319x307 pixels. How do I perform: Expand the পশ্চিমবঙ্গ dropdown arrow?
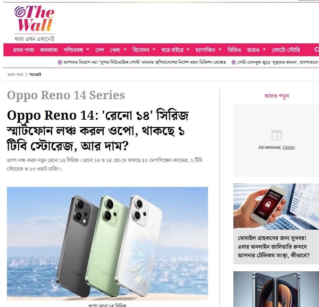(x=88, y=50)
